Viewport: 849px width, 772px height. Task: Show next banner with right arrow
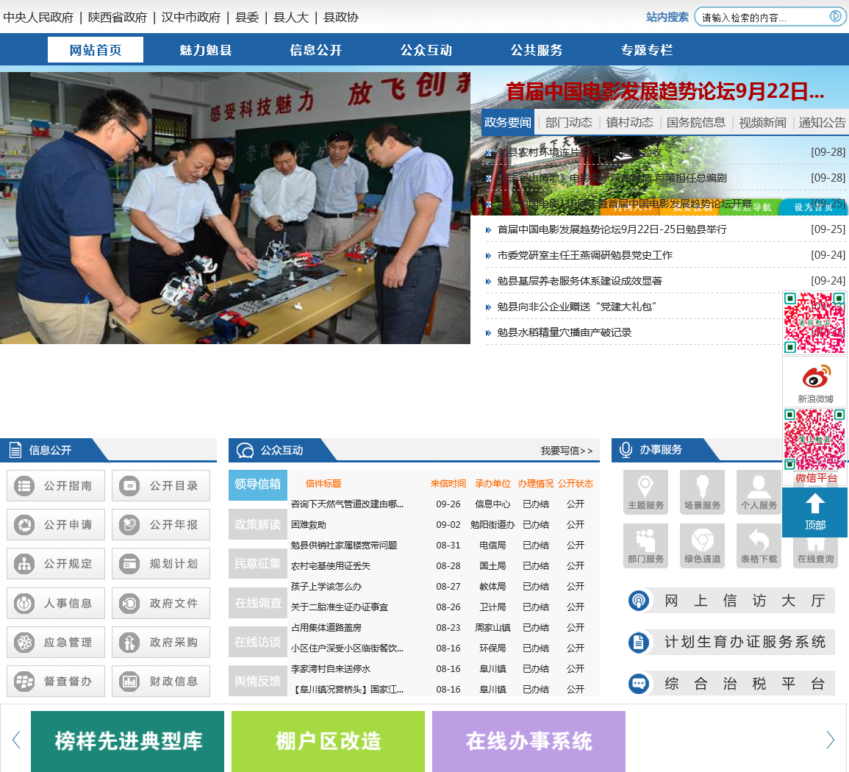[x=830, y=740]
